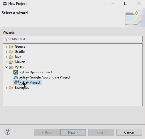The height and width of the screenshot is (139, 145).
Task: Select the Maven tree label
Action: point(20,62)
